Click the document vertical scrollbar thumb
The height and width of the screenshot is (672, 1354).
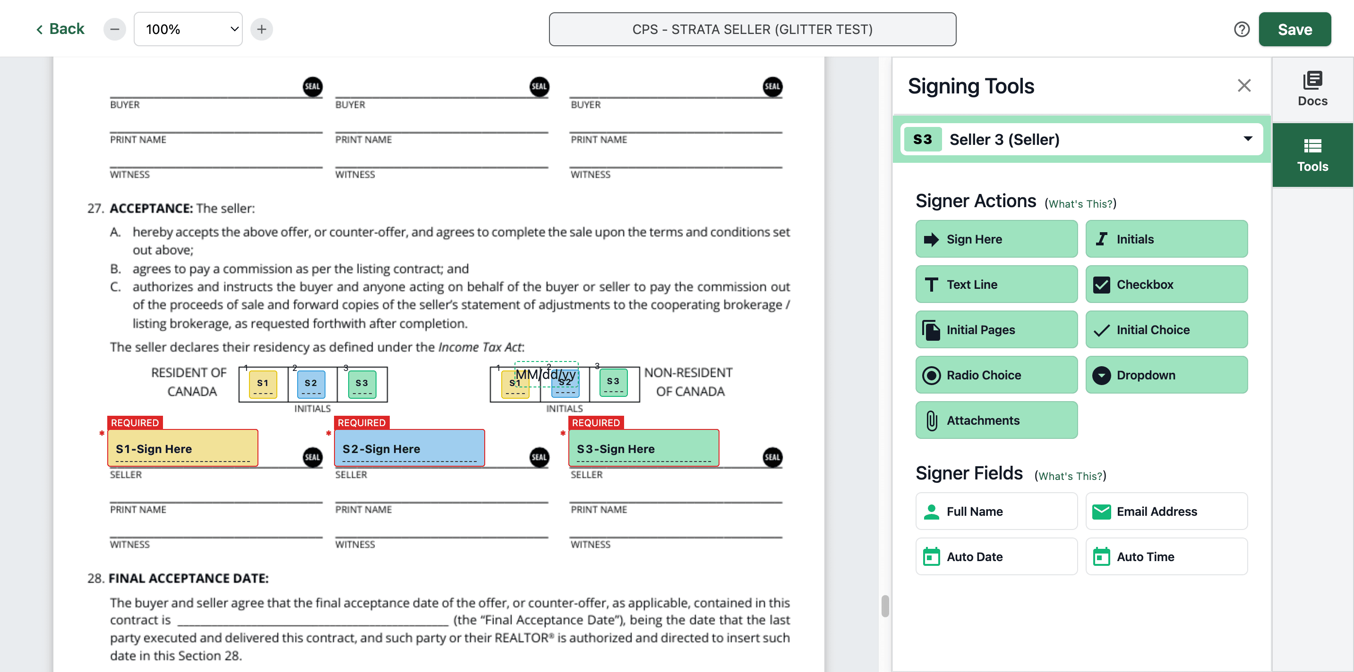(885, 606)
